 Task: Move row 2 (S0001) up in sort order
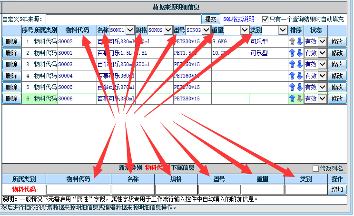(x=292, y=53)
